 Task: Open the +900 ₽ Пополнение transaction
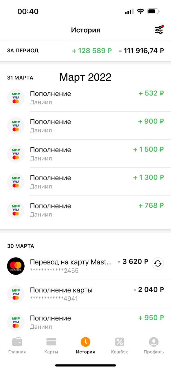[x=85, y=126]
